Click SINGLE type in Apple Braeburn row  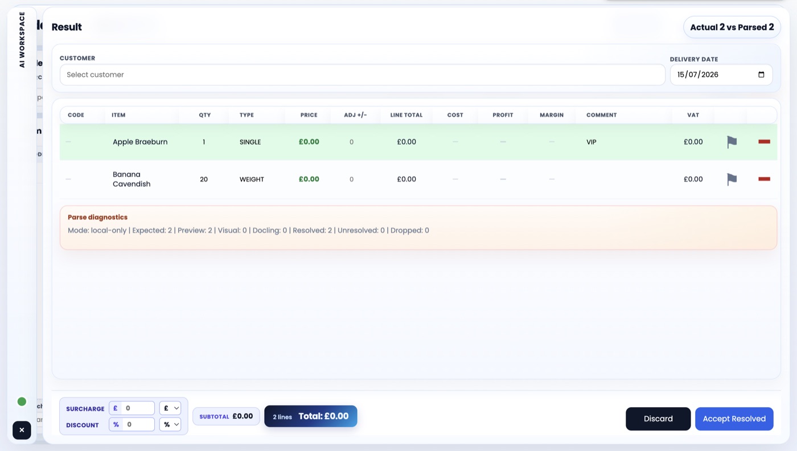[250, 142]
